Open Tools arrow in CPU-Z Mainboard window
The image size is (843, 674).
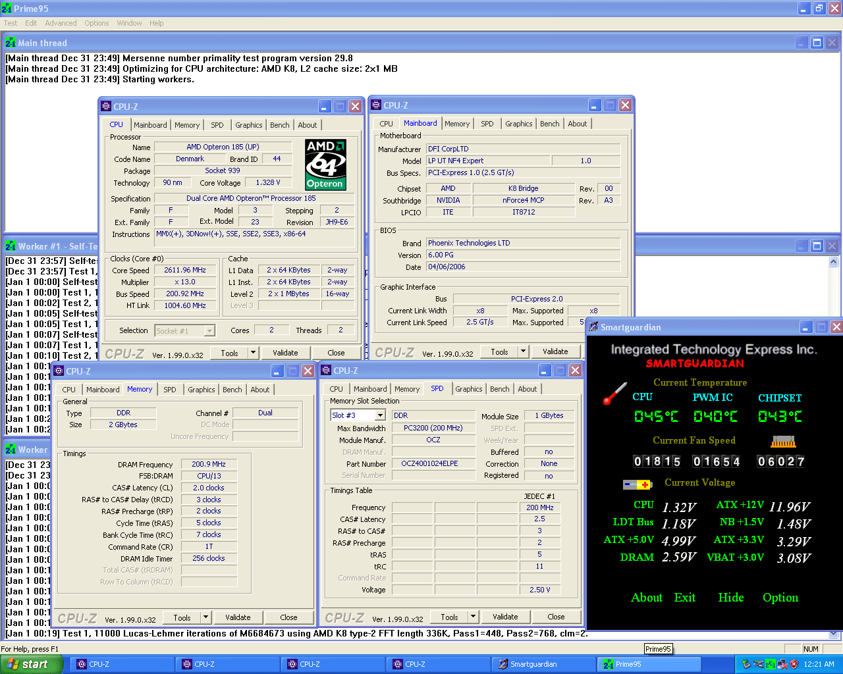(x=524, y=351)
